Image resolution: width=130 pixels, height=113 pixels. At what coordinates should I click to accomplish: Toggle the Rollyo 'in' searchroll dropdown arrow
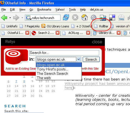[x=78, y=59]
